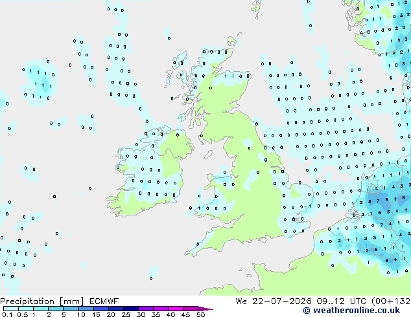Click the 20–25 mm legend color box

116,309
